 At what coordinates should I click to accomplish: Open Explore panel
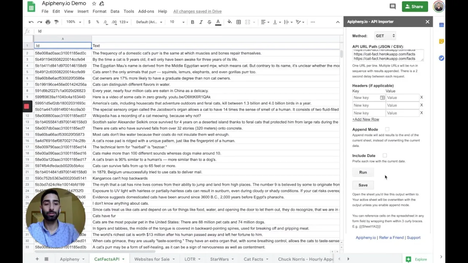tap(416, 259)
